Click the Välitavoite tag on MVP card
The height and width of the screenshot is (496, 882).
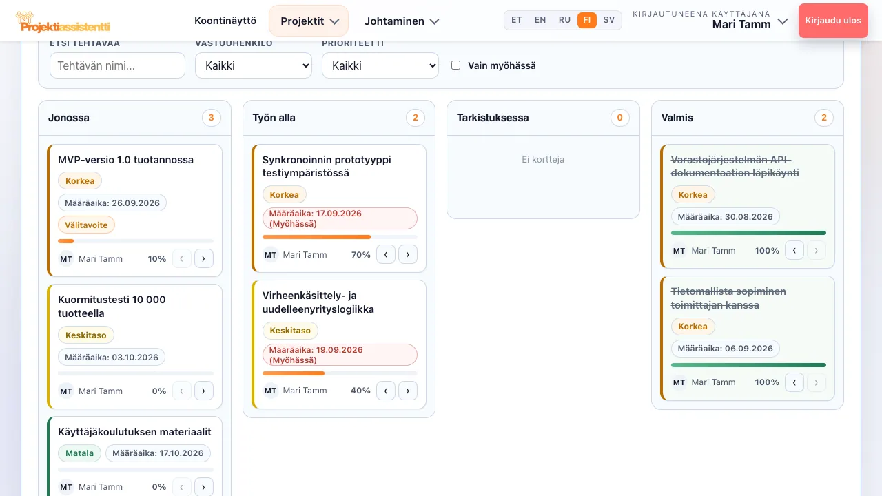[x=87, y=225]
